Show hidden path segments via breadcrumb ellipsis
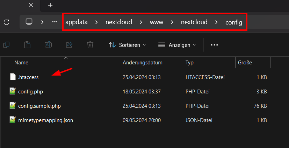 click(x=55, y=22)
